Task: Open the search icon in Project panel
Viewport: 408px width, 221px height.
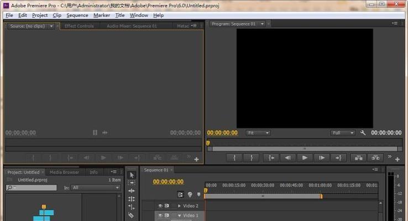Action: [x=10, y=187]
